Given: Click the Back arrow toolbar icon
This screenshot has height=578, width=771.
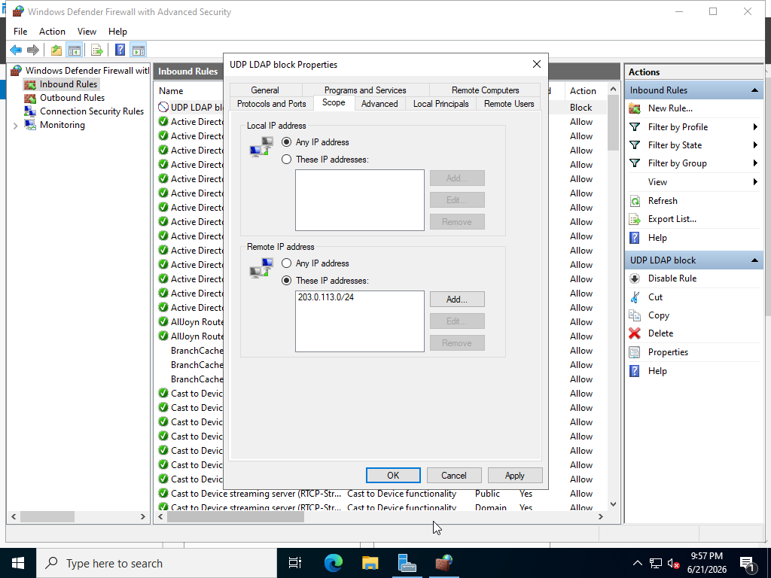Looking at the screenshot, I should [16, 50].
